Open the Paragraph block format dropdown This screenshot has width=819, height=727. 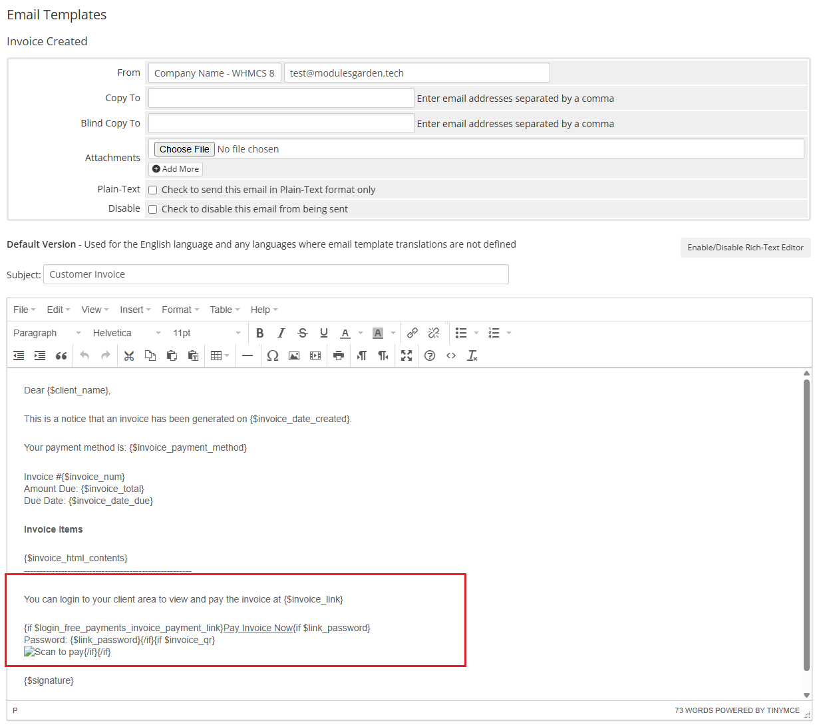click(47, 333)
